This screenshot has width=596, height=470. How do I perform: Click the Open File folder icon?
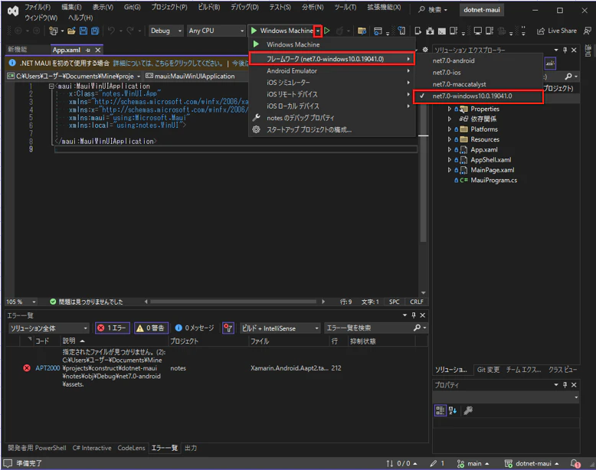(71, 31)
